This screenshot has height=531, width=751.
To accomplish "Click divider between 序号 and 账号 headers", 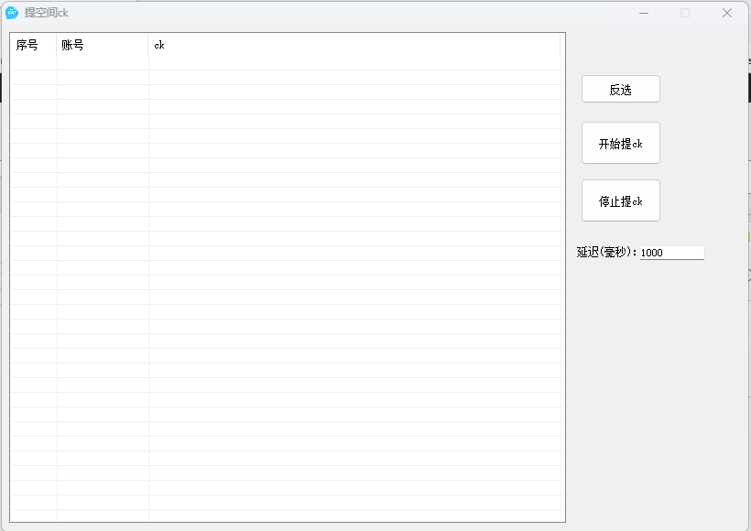I will coord(57,45).
